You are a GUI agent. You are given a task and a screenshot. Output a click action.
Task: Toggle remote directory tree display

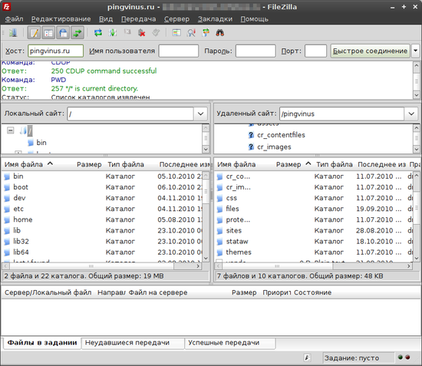63,33
